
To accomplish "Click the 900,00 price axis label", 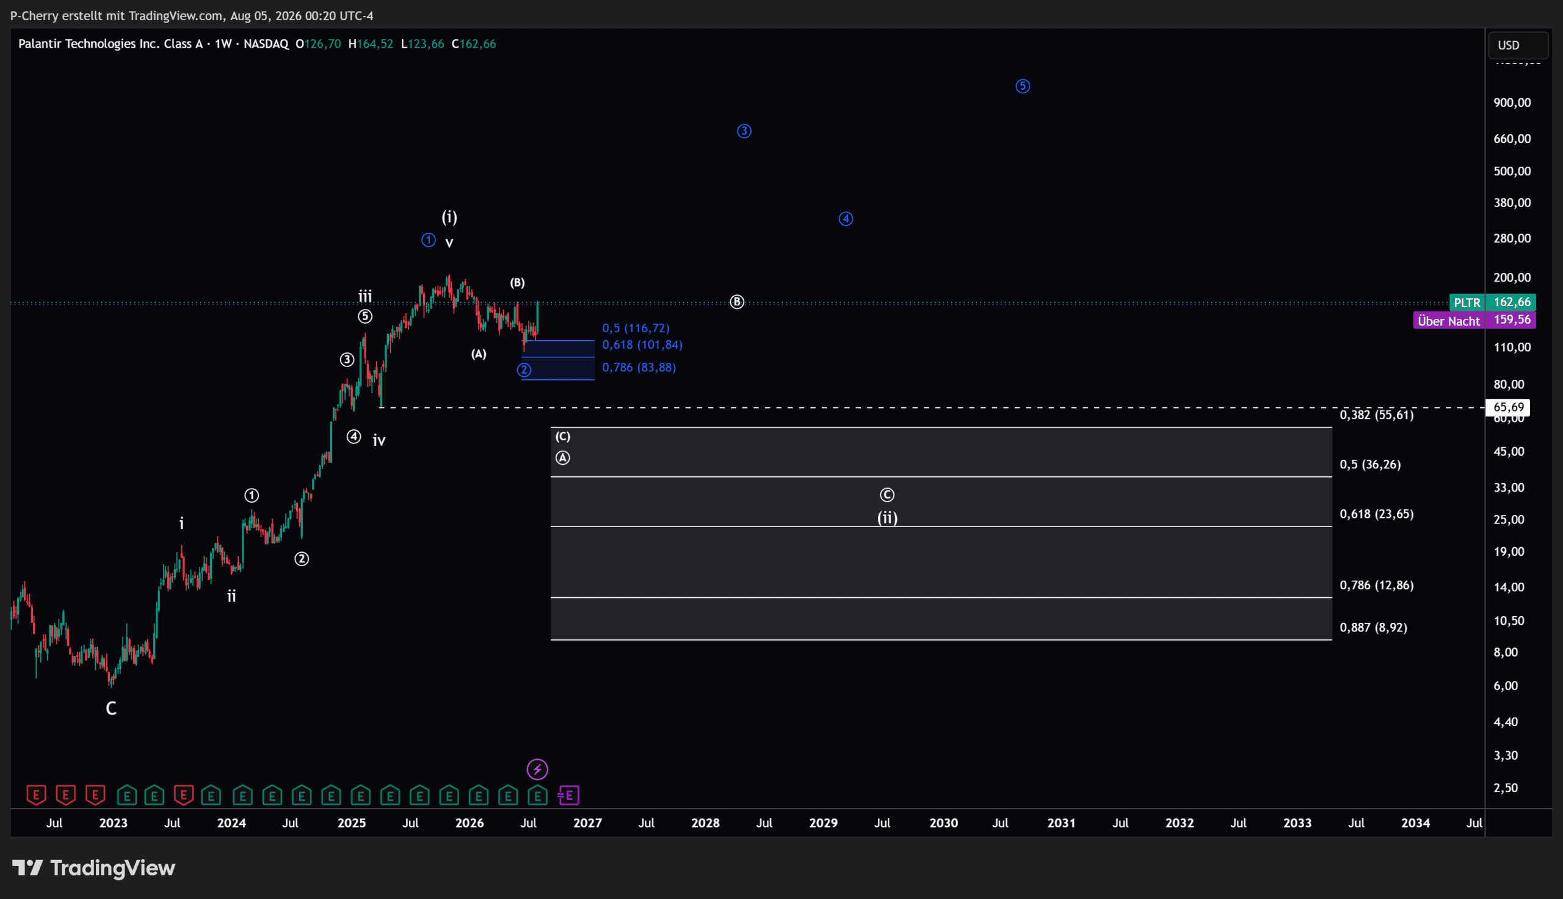I will 1512,103.
